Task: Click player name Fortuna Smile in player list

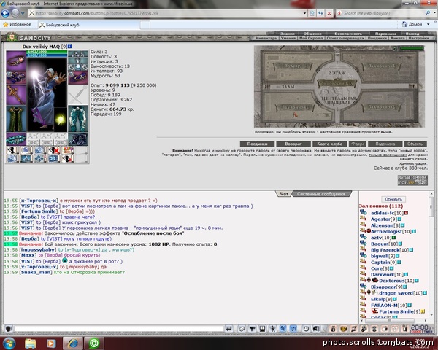Action: (396, 311)
